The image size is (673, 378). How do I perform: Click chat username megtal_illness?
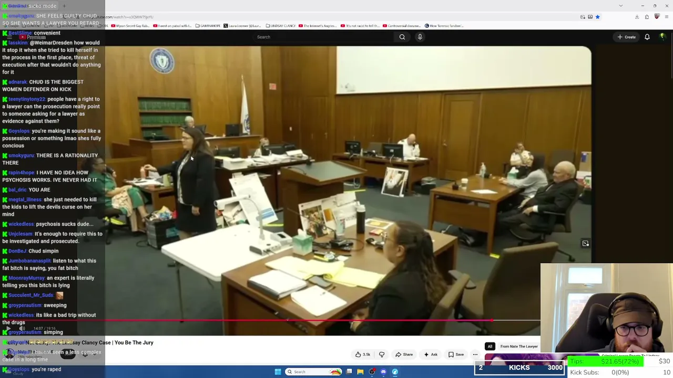(25, 199)
